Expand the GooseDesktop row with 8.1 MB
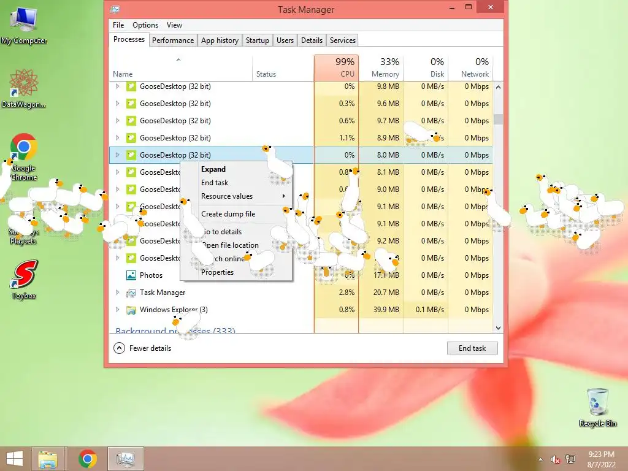Viewport: 628px width, 471px height. point(117,172)
